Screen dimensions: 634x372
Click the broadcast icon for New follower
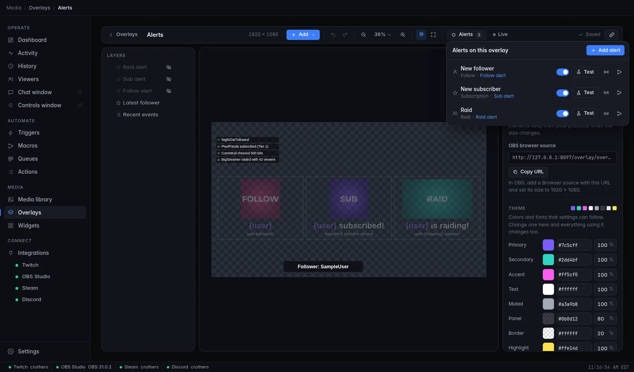[606, 72]
